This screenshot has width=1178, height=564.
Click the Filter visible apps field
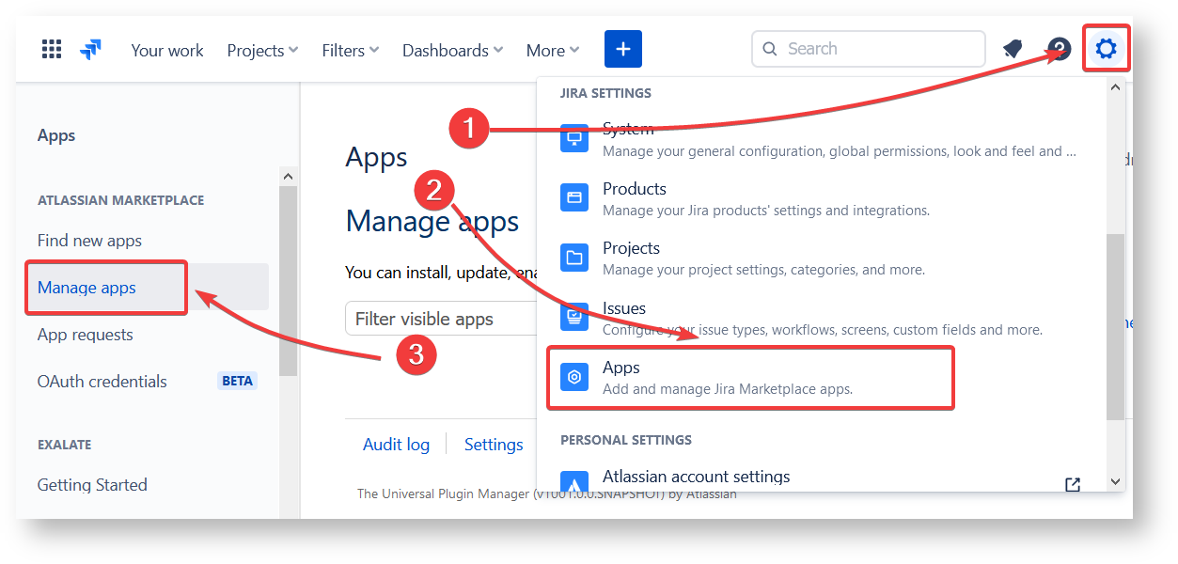click(x=440, y=319)
